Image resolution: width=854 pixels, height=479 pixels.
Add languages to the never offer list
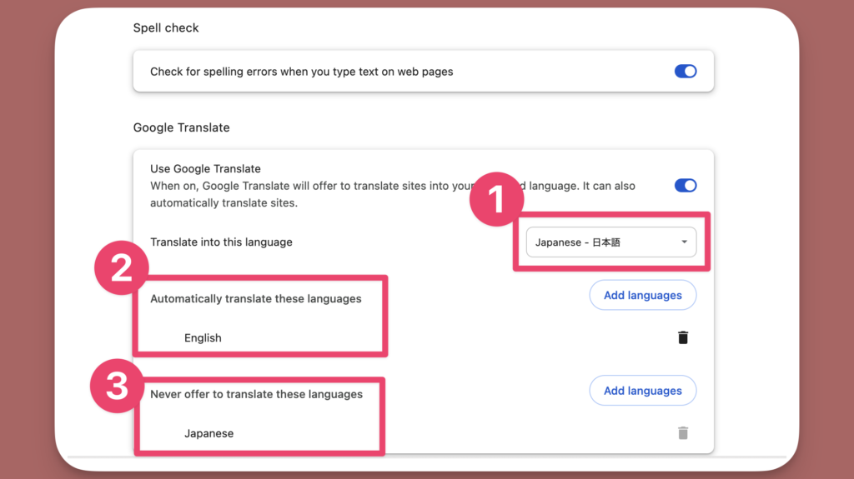(x=642, y=391)
